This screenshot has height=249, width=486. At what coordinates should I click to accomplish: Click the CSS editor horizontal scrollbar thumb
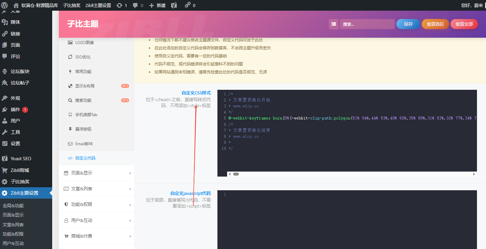pos(236,174)
